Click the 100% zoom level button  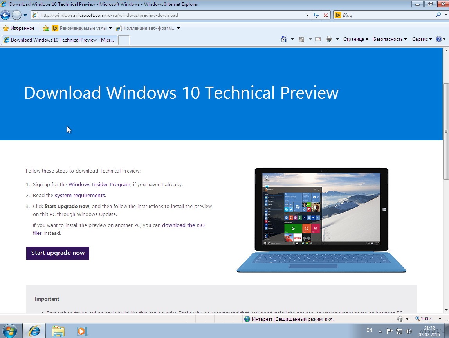pyautogui.click(x=424, y=319)
